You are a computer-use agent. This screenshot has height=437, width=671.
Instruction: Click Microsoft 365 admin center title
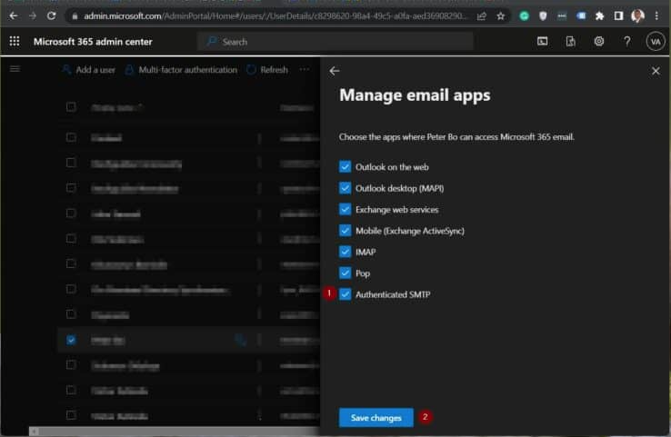(x=93, y=42)
